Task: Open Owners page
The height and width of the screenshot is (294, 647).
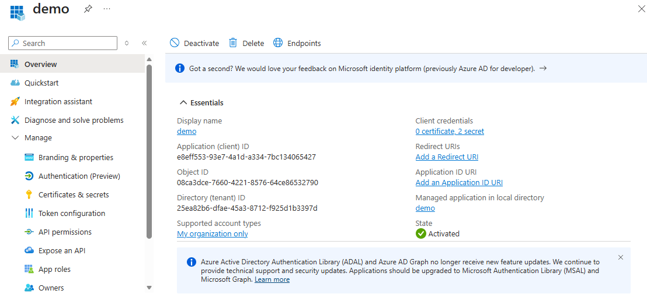Action: pyautogui.click(x=51, y=288)
